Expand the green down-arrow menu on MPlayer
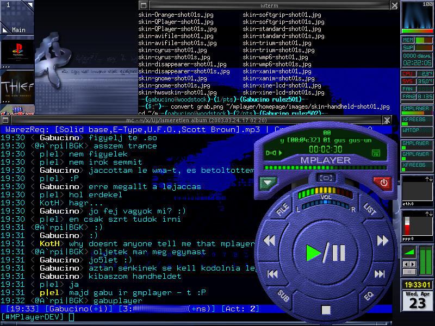 (x=268, y=183)
